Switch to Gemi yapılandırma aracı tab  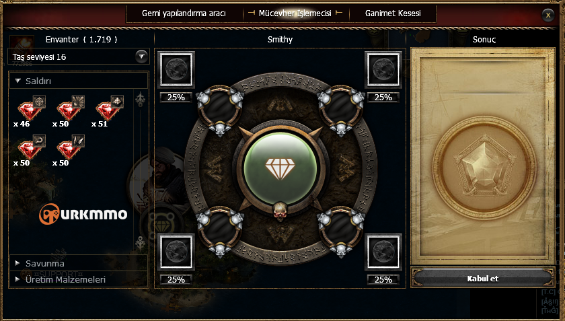(184, 13)
